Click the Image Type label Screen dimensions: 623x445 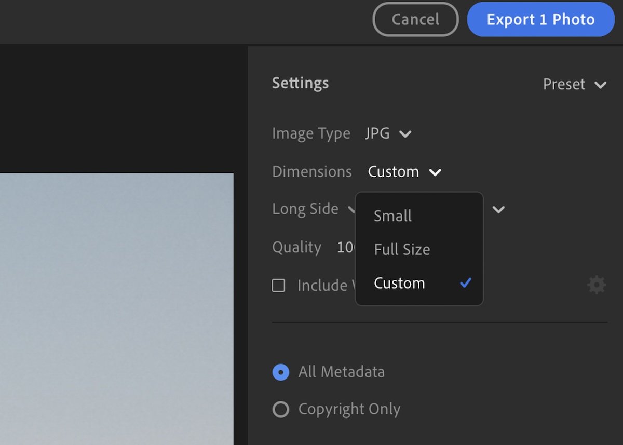click(311, 133)
